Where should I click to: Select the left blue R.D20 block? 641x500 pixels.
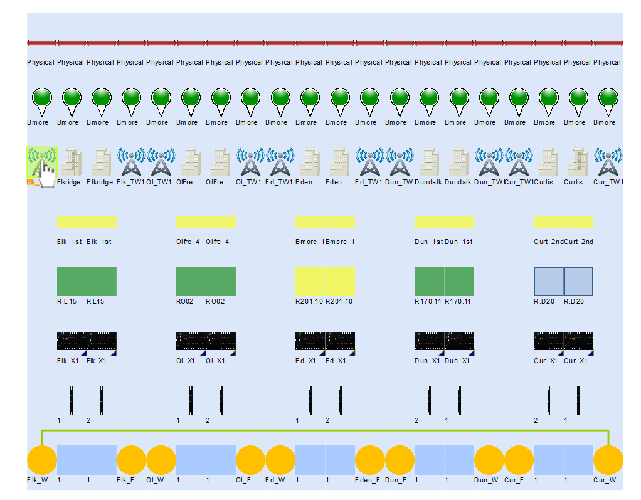(x=548, y=281)
